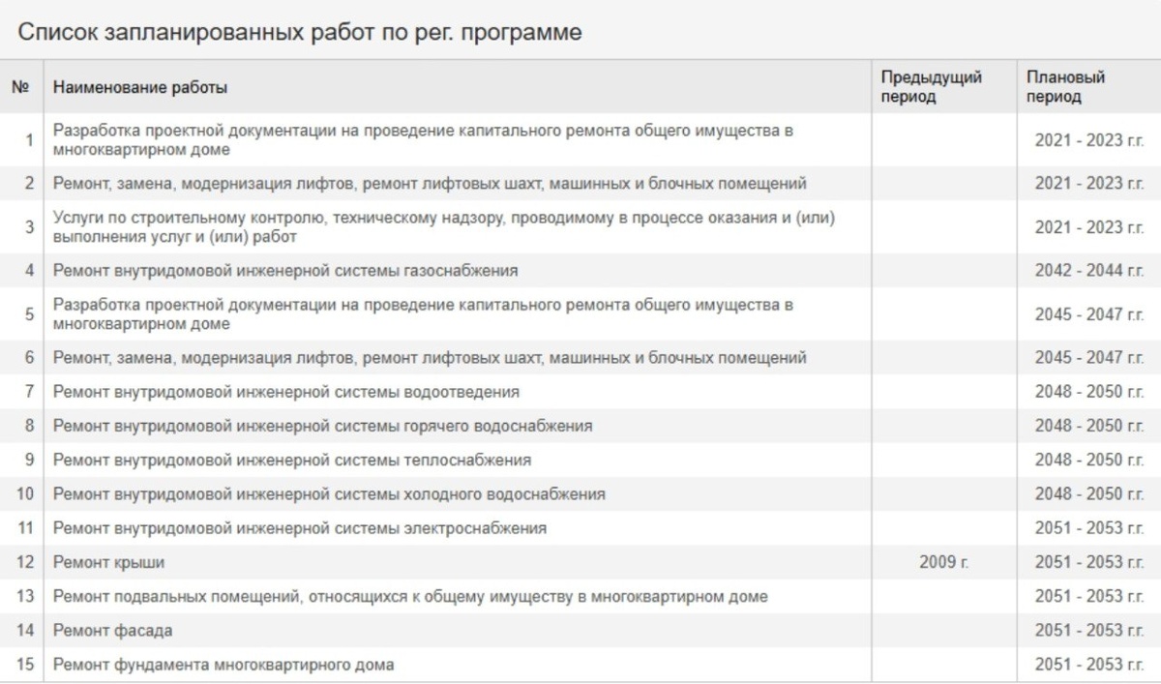
Task: Click row number '12' in № column
Action: (x=25, y=562)
